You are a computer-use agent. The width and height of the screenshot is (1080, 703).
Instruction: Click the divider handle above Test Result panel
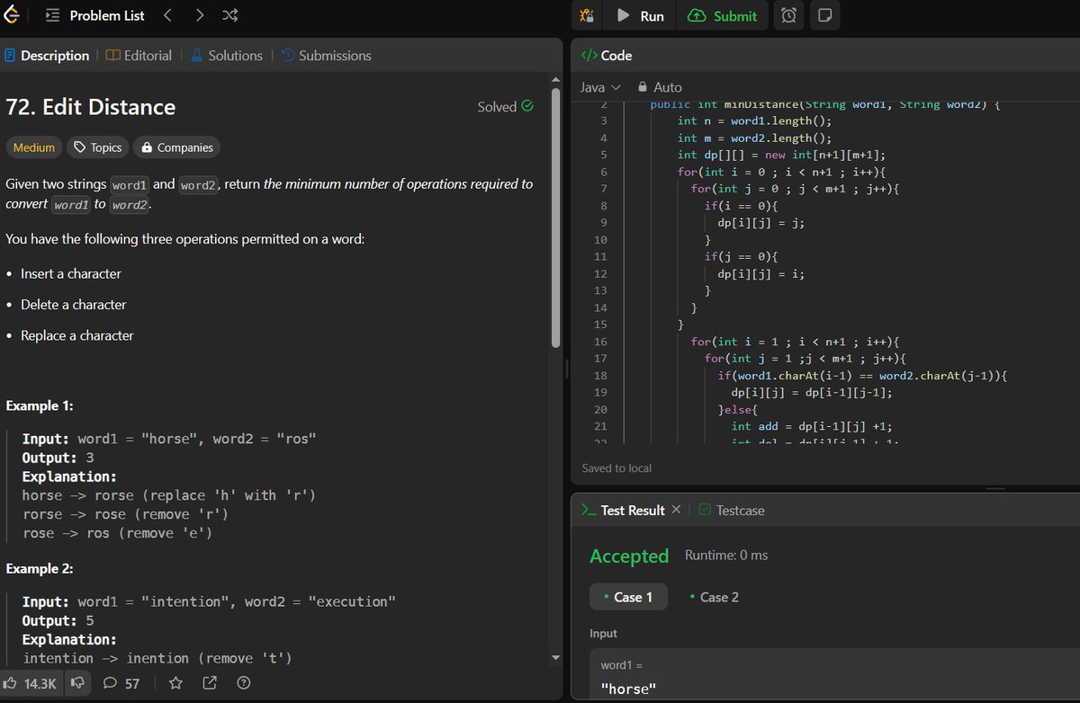tap(994, 488)
